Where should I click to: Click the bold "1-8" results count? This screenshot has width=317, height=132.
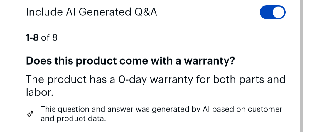(x=32, y=38)
